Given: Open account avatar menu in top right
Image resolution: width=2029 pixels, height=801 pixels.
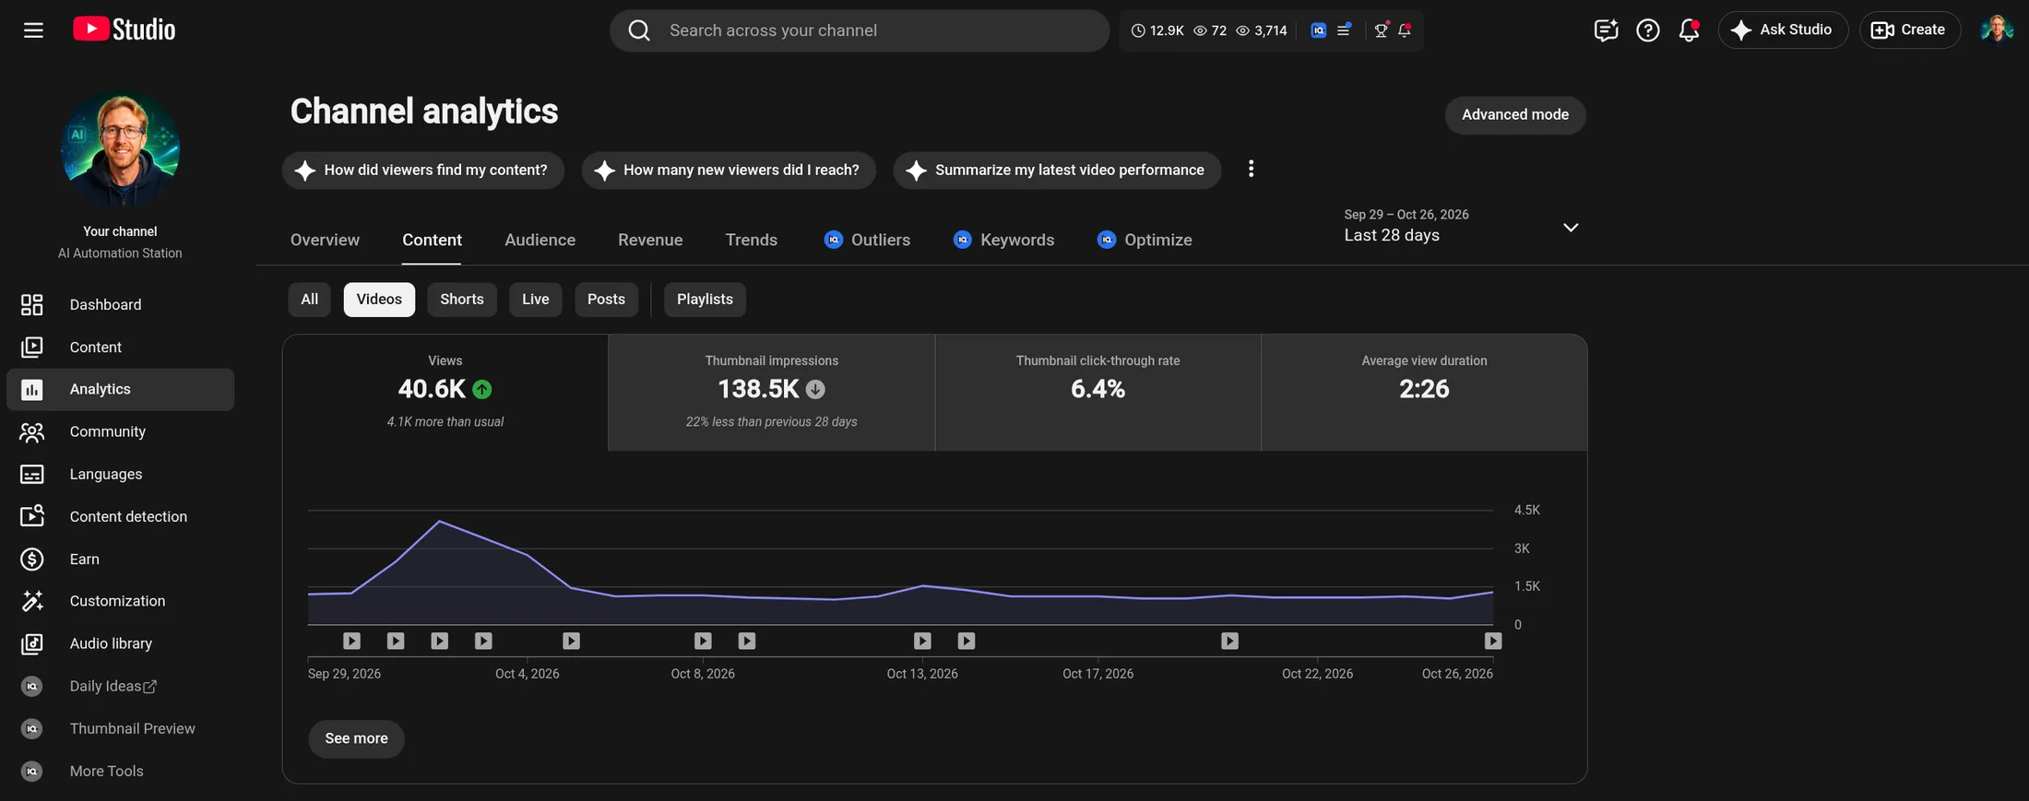Looking at the screenshot, I should (1996, 29).
